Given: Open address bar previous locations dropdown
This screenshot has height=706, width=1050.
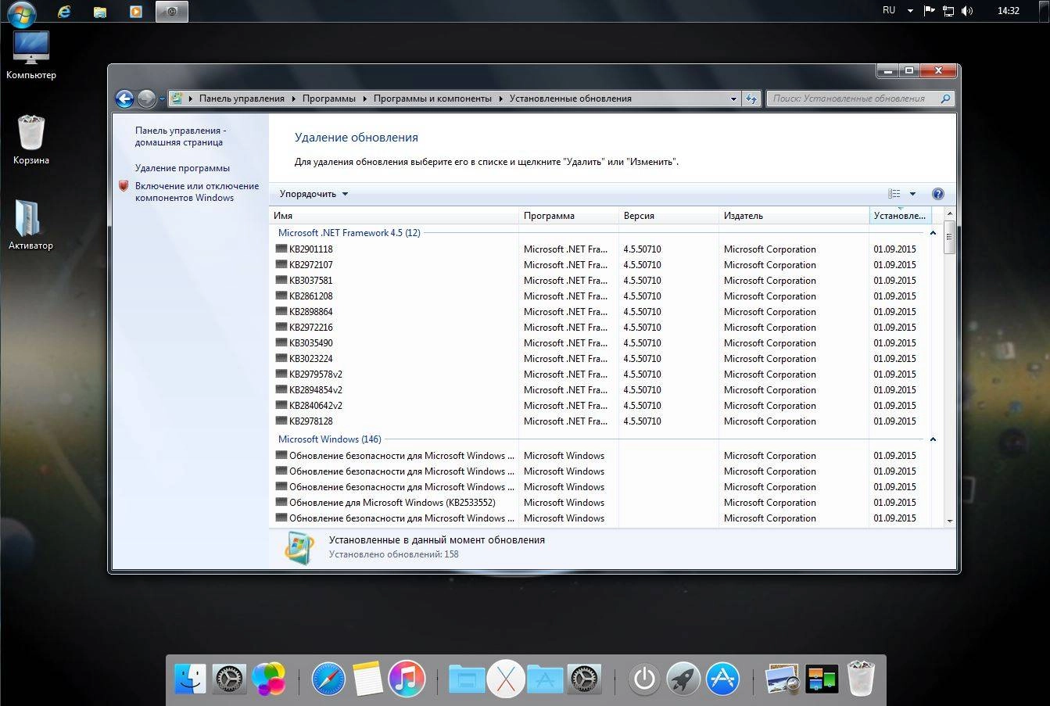Looking at the screenshot, I should pos(733,99).
